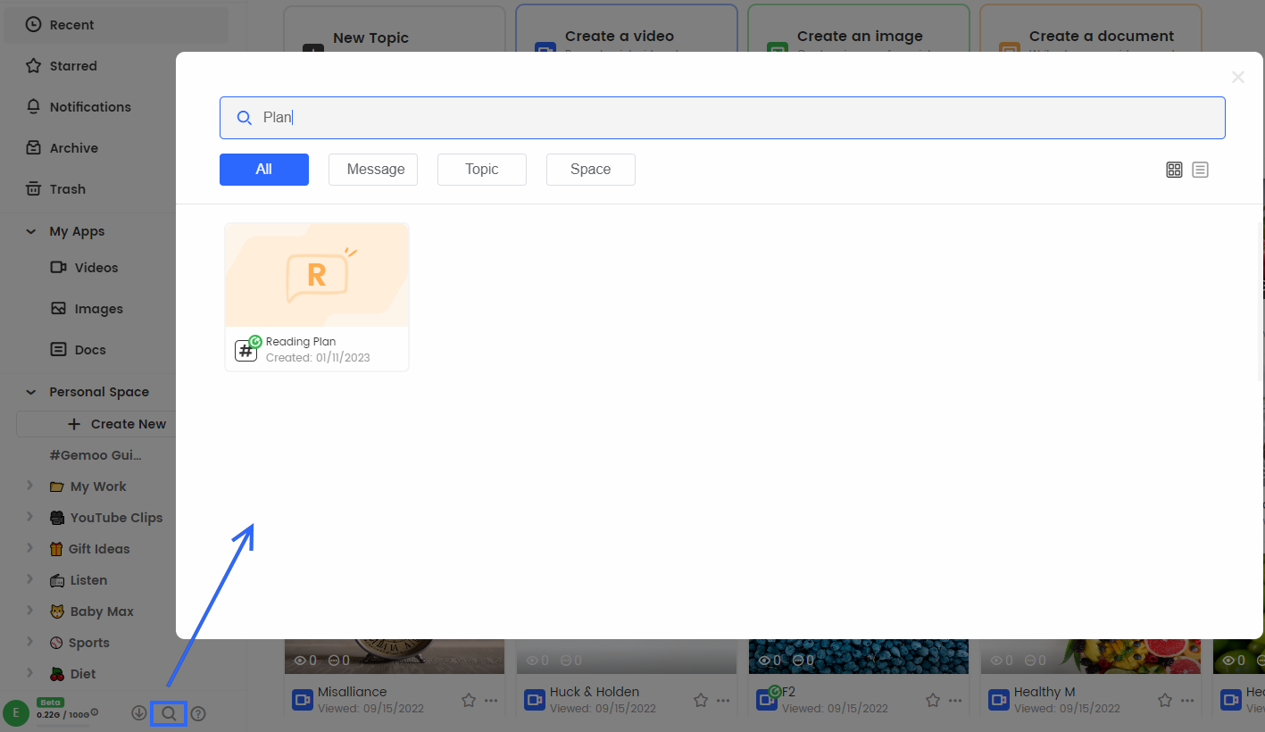Click the YouTube Clips folder label
This screenshot has height=732, width=1265.
click(x=116, y=518)
